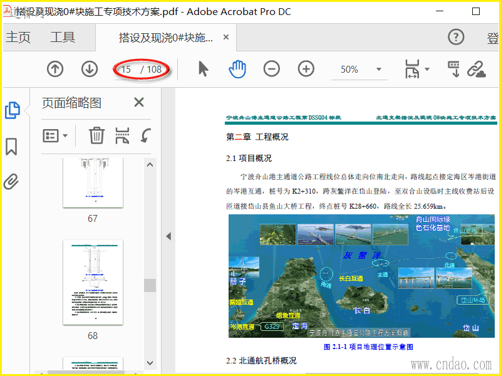
Task: Select the 搭设及现浇0#块施... document tab
Action: coord(165,38)
